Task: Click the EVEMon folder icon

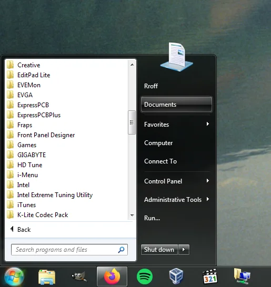Action: [10, 85]
